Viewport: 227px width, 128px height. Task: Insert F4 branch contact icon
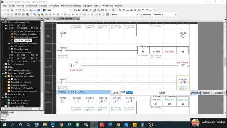pos(128,10)
